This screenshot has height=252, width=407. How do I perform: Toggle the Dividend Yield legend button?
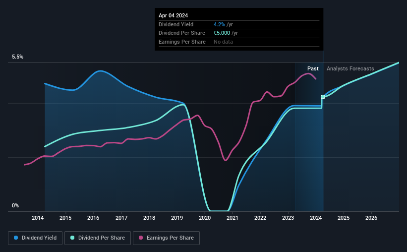[35, 238]
